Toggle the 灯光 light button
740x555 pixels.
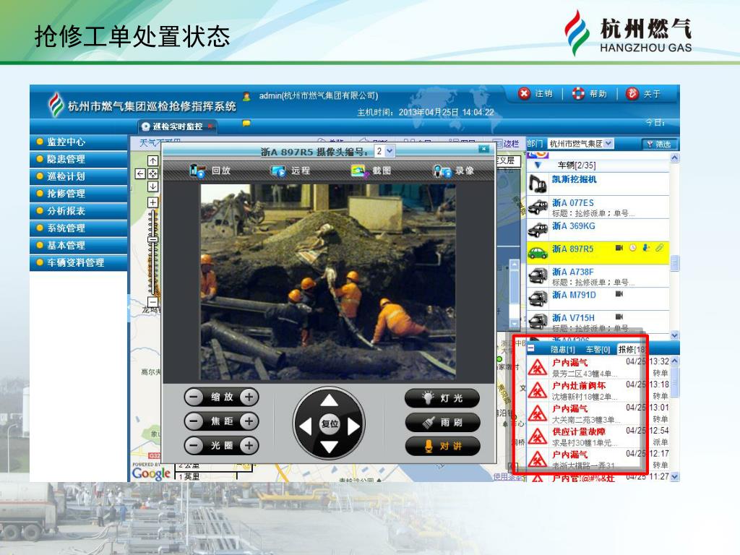[442, 398]
